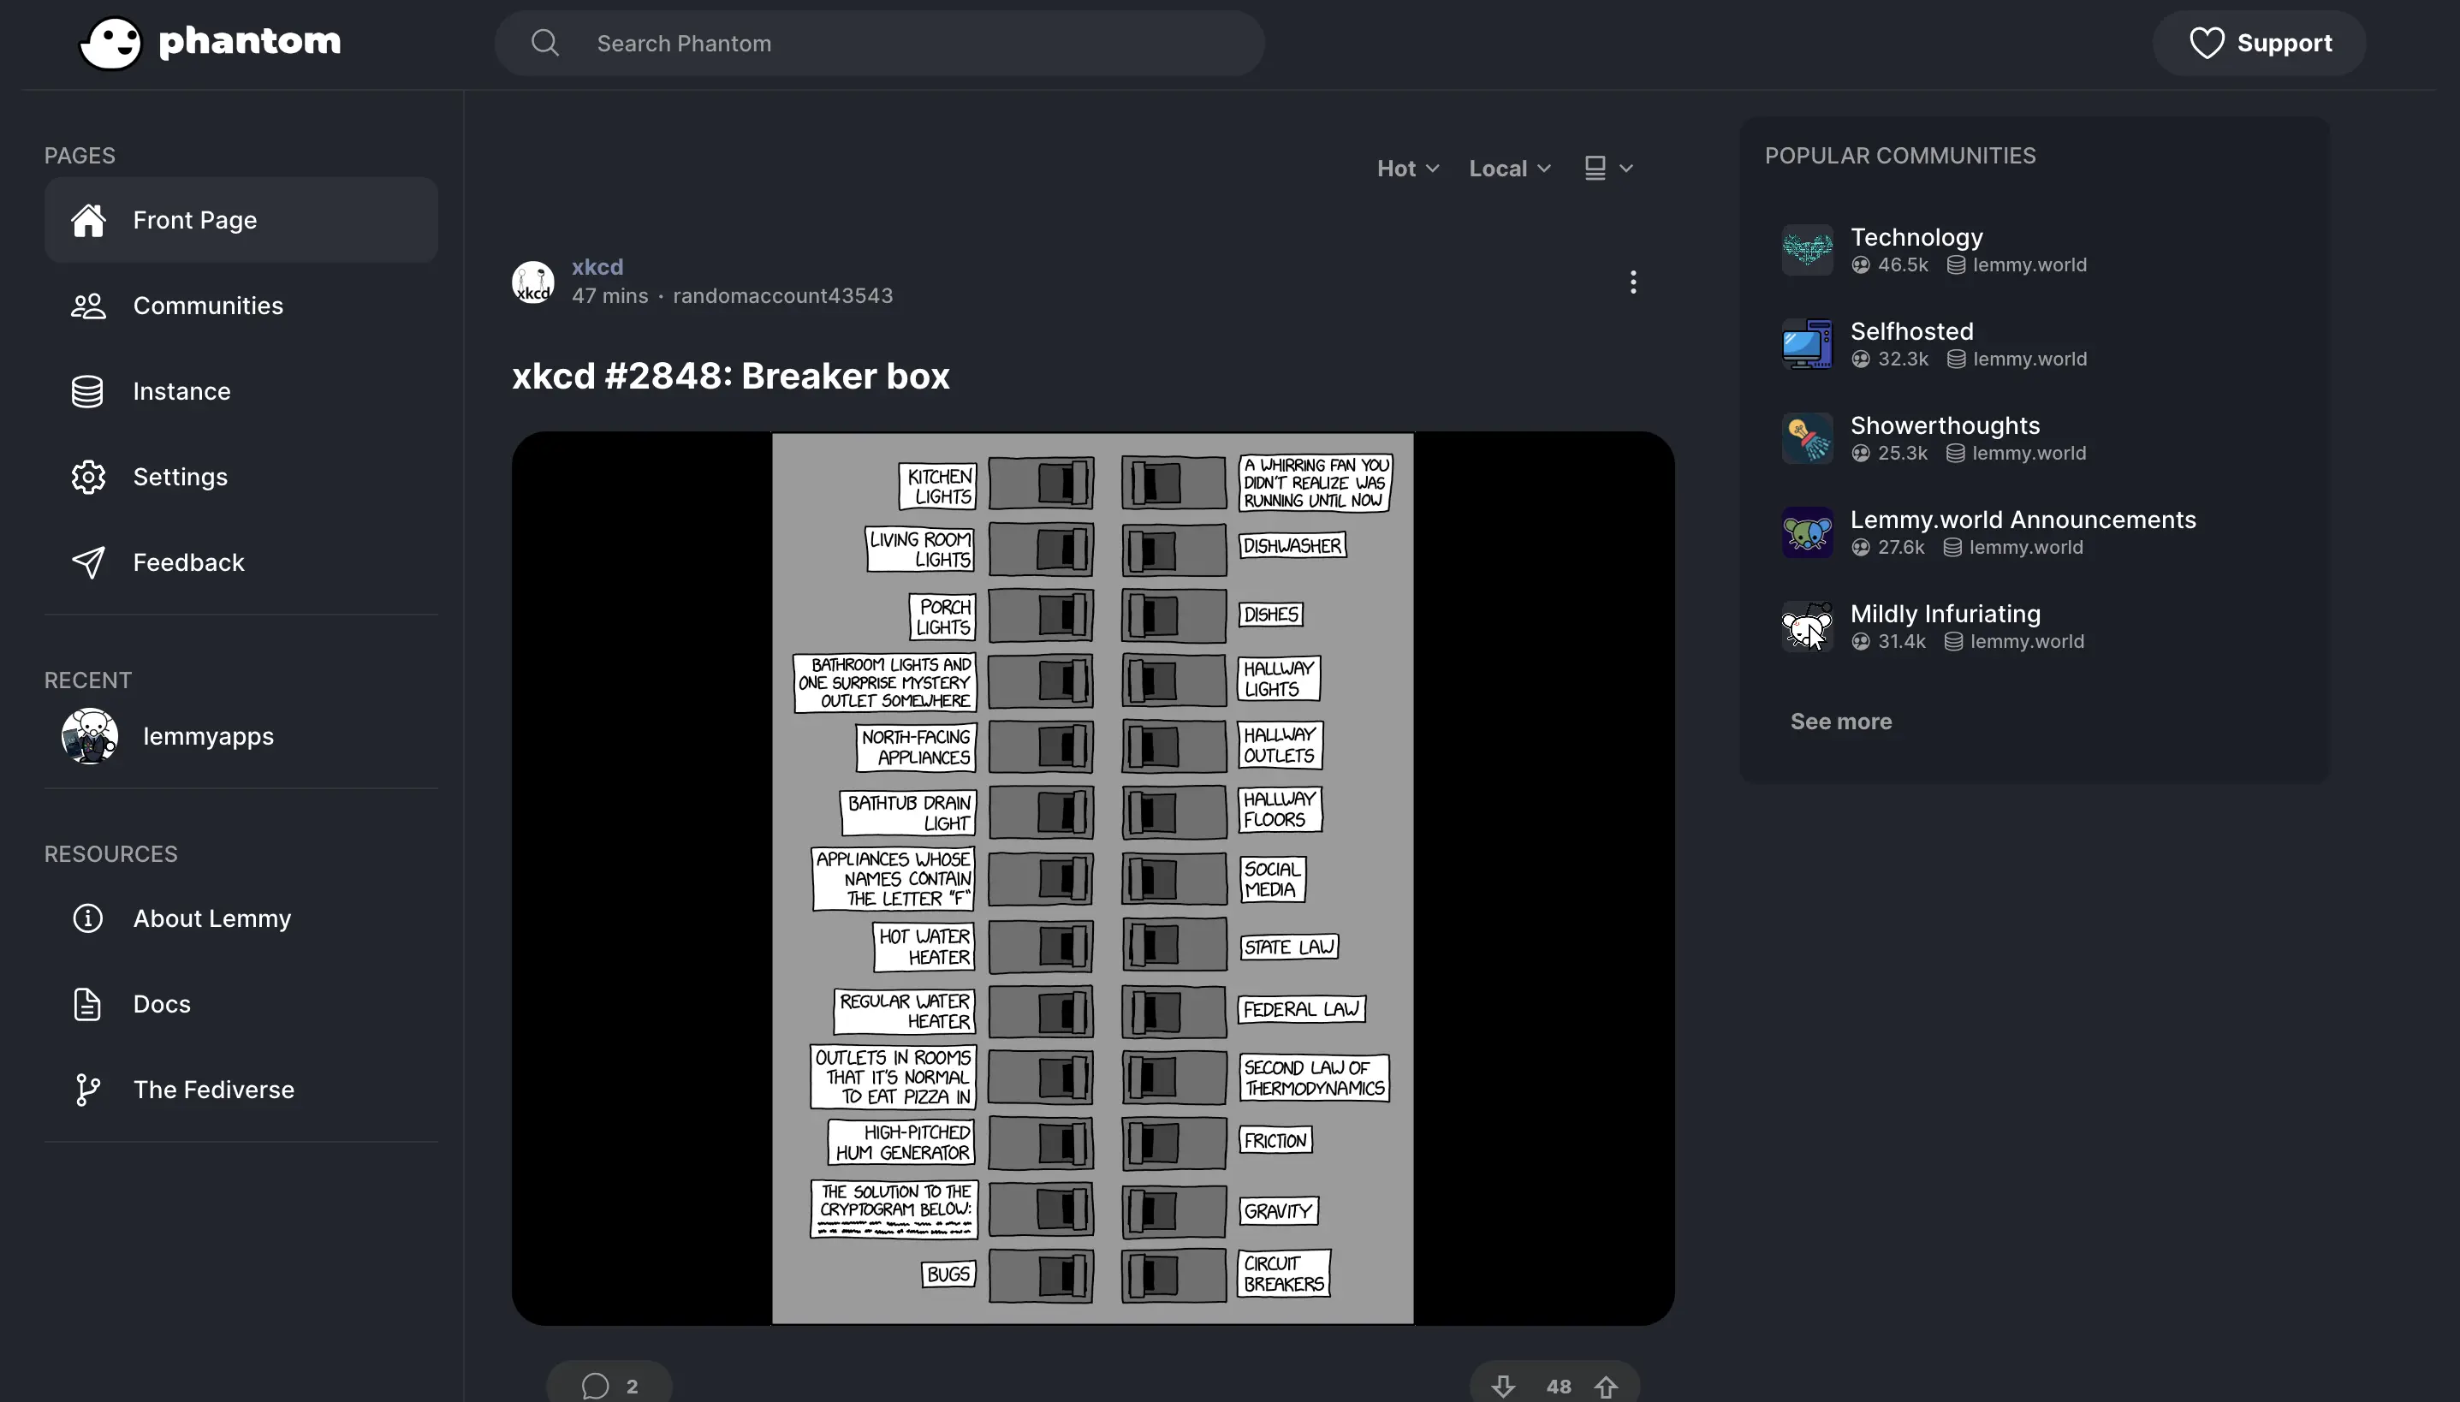Open the Docs resource
This screenshot has width=2460, height=1402.
[x=241, y=1004]
